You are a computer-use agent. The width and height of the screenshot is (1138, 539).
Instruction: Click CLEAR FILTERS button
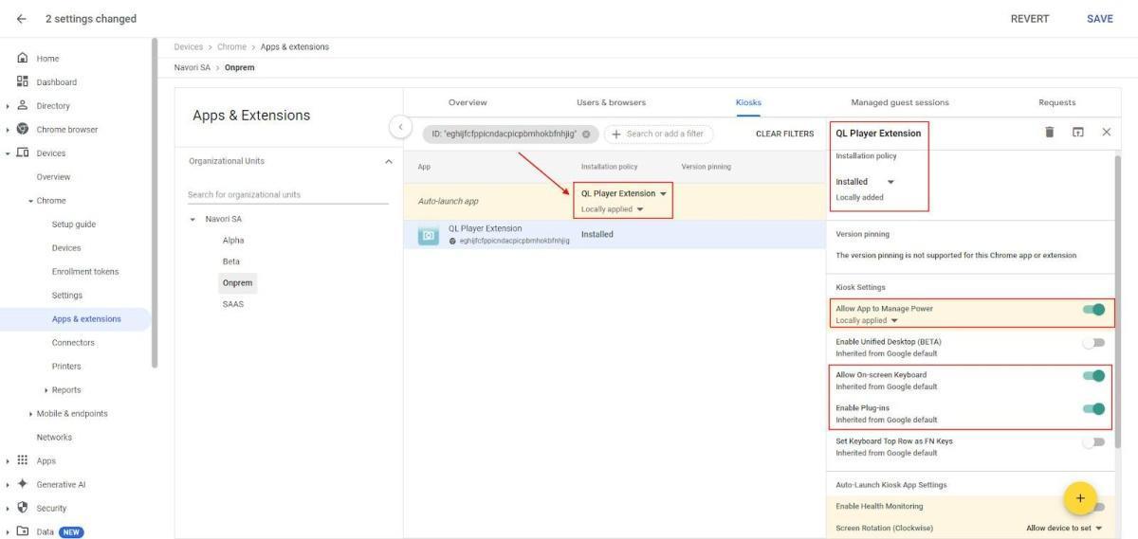pyautogui.click(x=784, y=134)
